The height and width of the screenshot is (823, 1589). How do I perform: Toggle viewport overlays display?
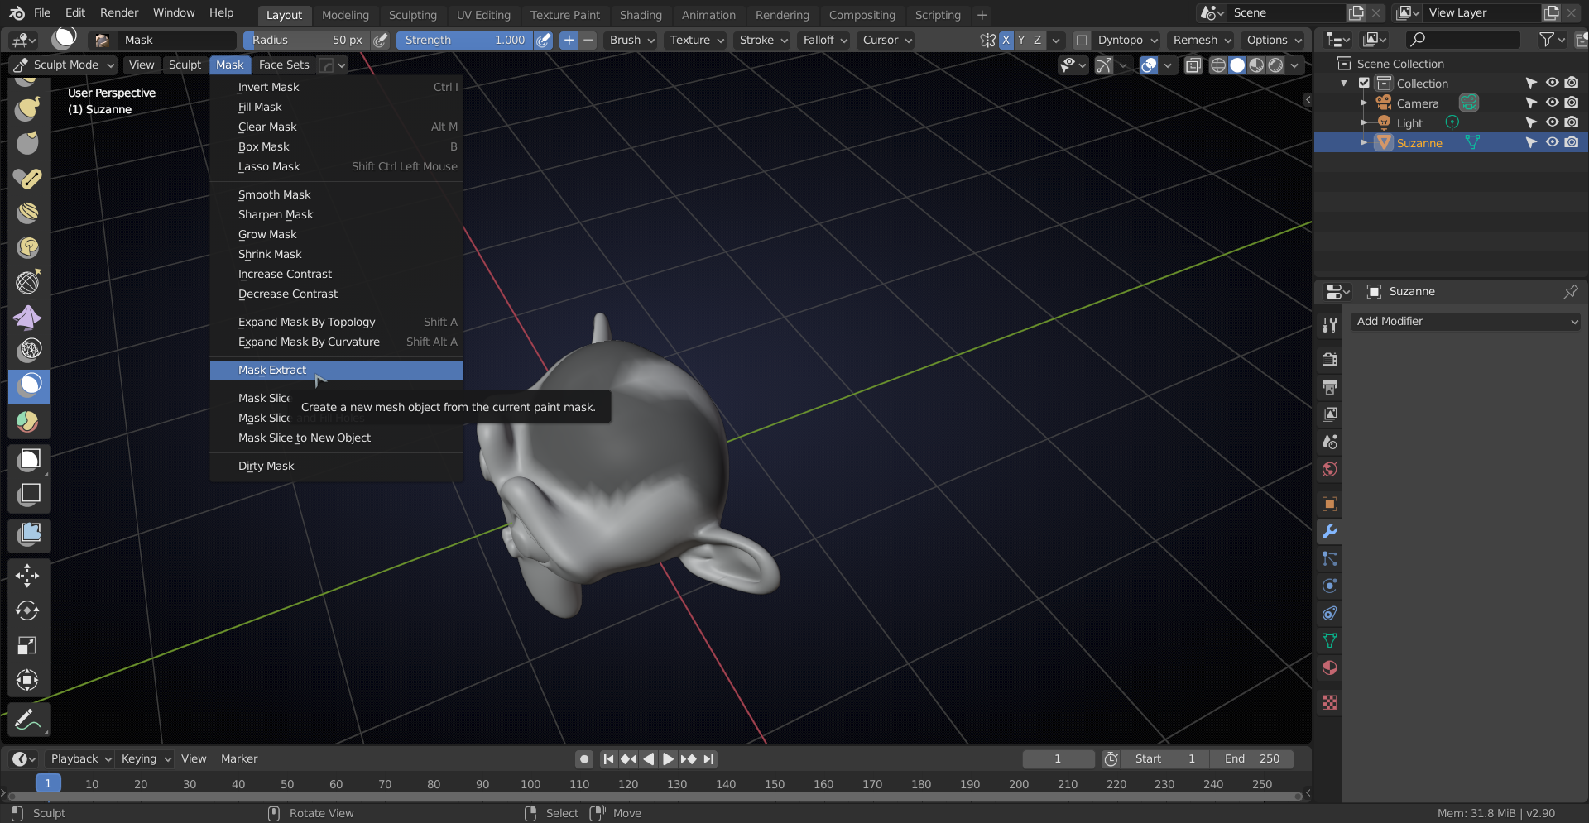(x=1149, y=65)
